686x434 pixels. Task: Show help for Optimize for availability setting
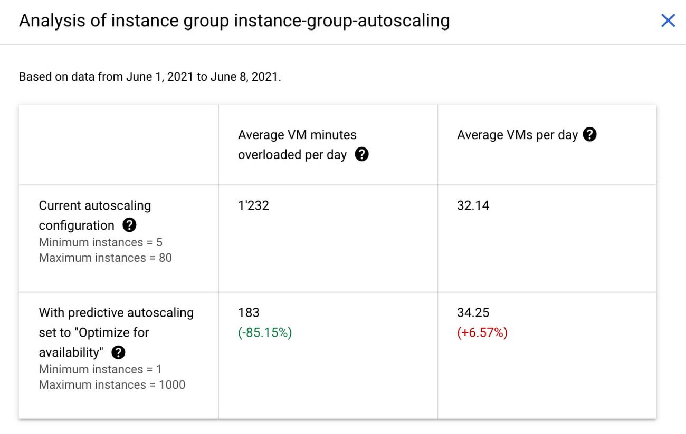(x=119, y=352)
